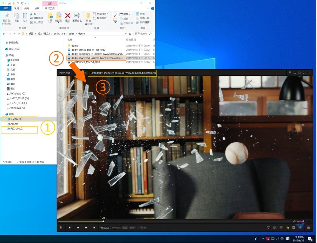Screen dimensions: 317x243
Task: Click the 搜尋 demo search box
Action: [x=143, y=34]
